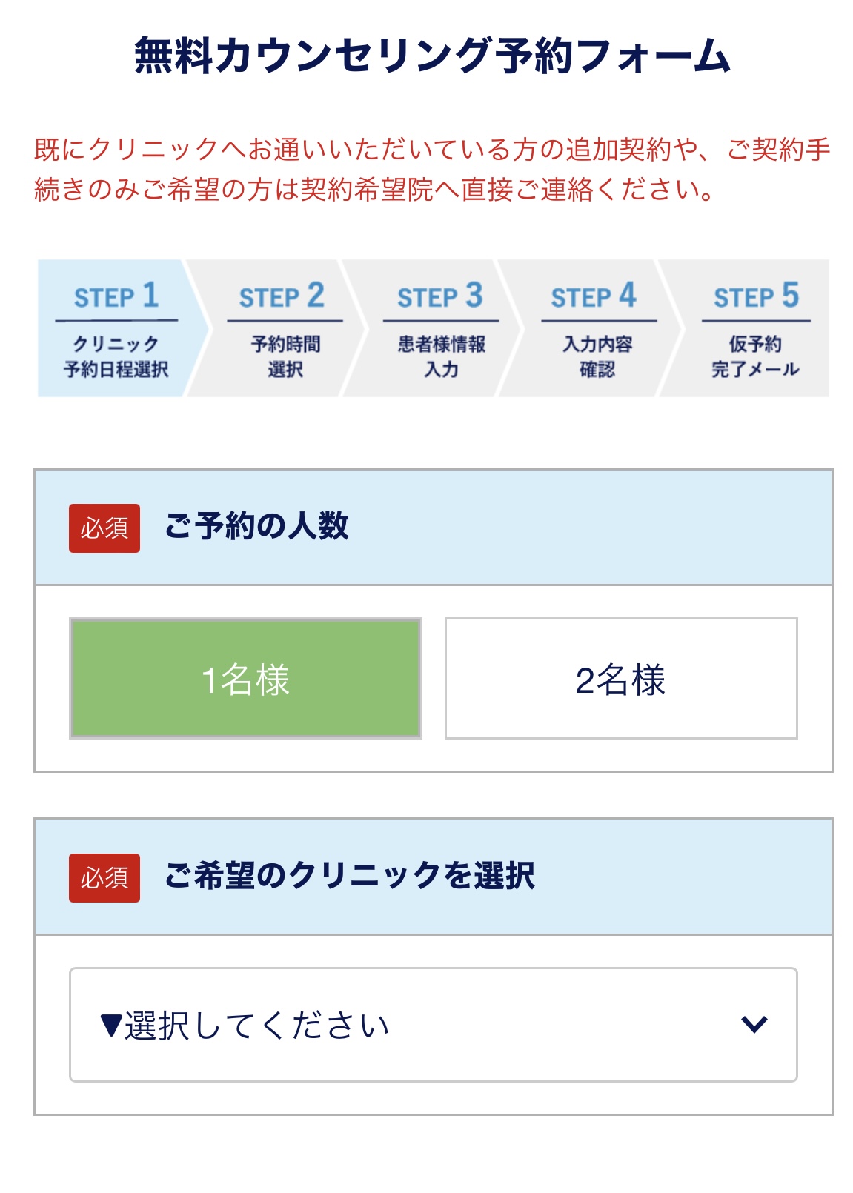Click the ご予約の人数 section header
Screen dimensions: 853x1193
pos(256,526)
